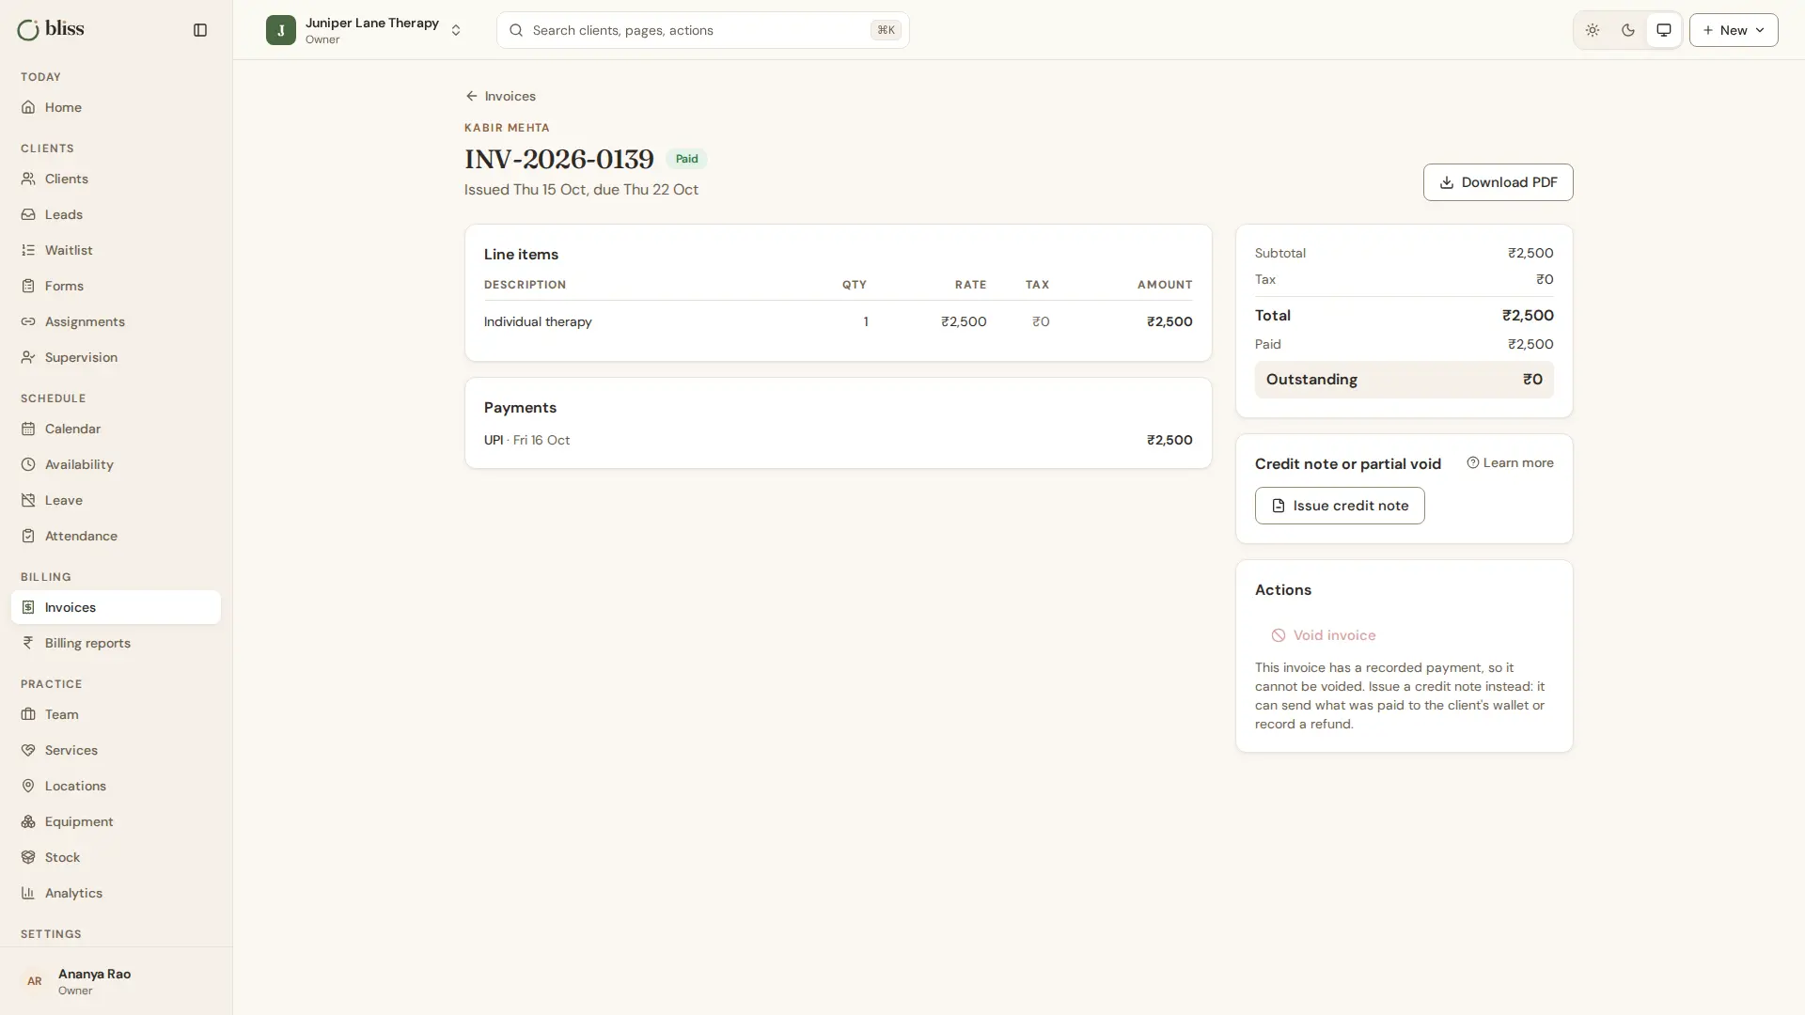This screenshot has height=1015, width=1805.
Task: Select system theme mode
Action: 1664,30
